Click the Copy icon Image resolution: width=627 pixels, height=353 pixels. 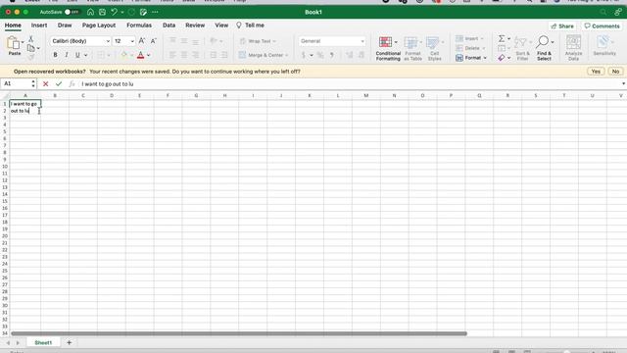tap(30, 48)
